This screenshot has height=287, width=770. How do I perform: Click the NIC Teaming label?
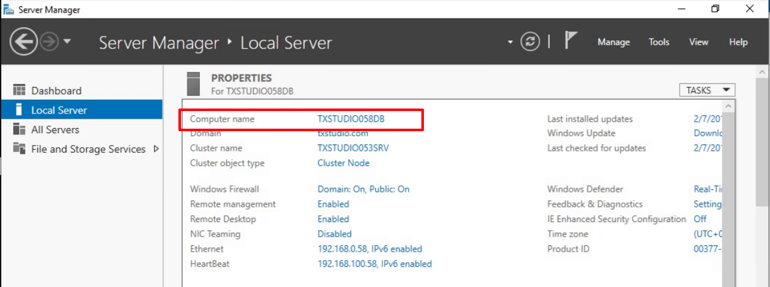tap(215, 234)
